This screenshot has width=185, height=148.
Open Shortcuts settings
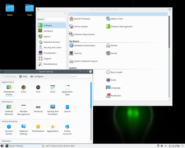38,109
